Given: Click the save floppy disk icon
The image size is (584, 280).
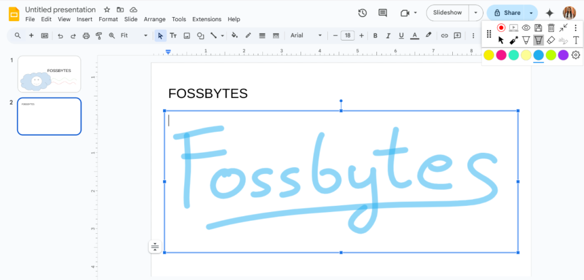Looking at the screenshot, I should tap(538, 27).
